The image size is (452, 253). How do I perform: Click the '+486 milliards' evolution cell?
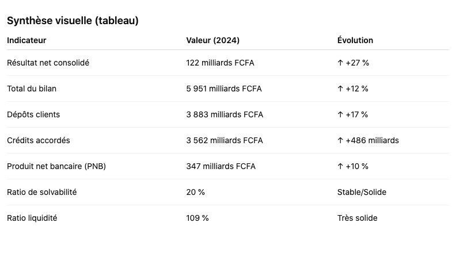click(368, 140)
